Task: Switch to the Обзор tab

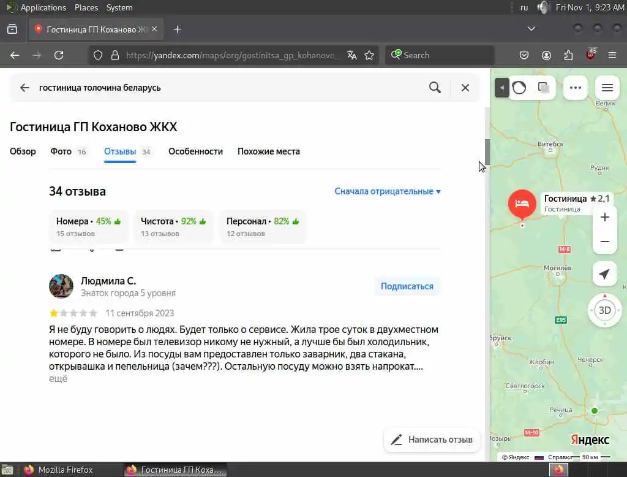Action: [x=23, y=151]
